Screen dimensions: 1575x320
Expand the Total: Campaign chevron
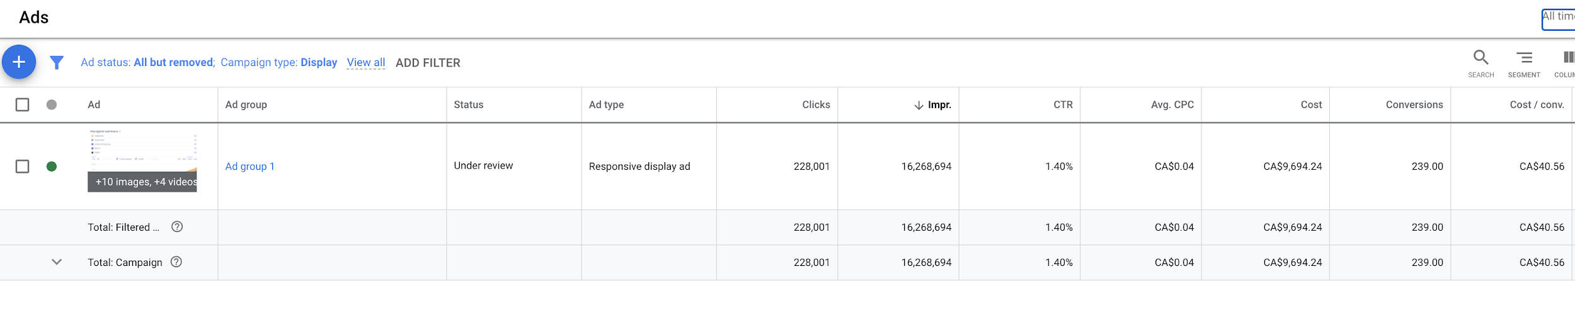coord(57,262)
